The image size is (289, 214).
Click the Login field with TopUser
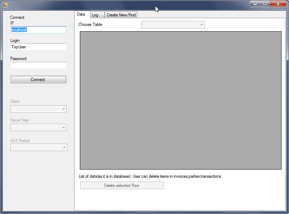(x=38, y=47)
